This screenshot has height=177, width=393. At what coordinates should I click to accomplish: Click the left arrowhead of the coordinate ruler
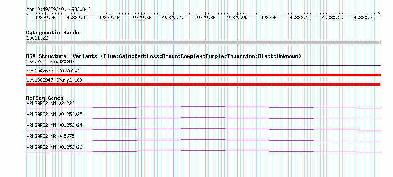pos(27,14)
